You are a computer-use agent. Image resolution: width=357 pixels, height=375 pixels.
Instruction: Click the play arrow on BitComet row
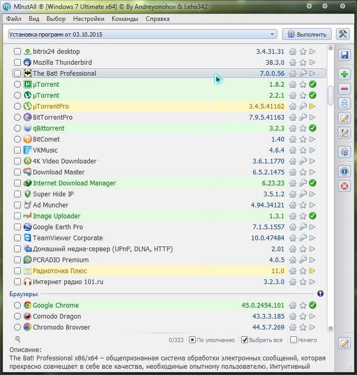312,139
